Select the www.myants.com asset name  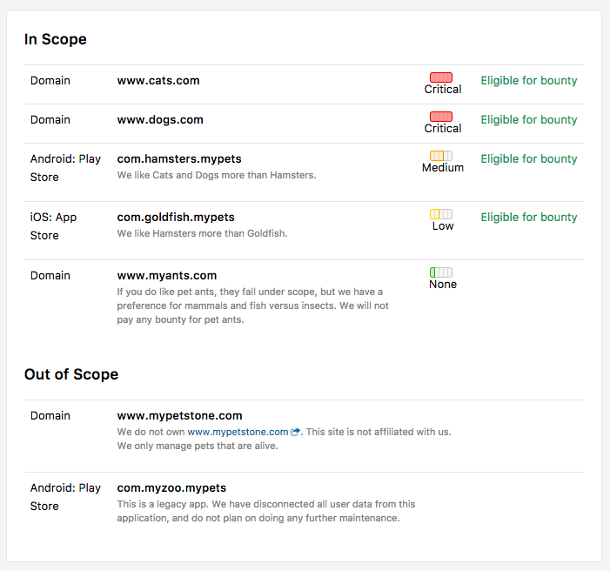click(x=167, y=276)
